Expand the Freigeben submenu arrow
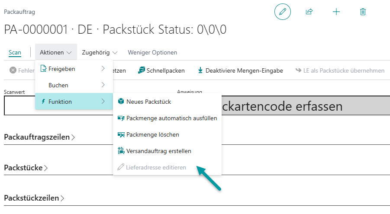This screenshot has width=390, height=214. [x=103, y=68]
